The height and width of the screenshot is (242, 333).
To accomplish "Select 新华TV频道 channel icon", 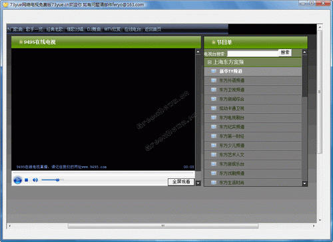I will 214,71.
